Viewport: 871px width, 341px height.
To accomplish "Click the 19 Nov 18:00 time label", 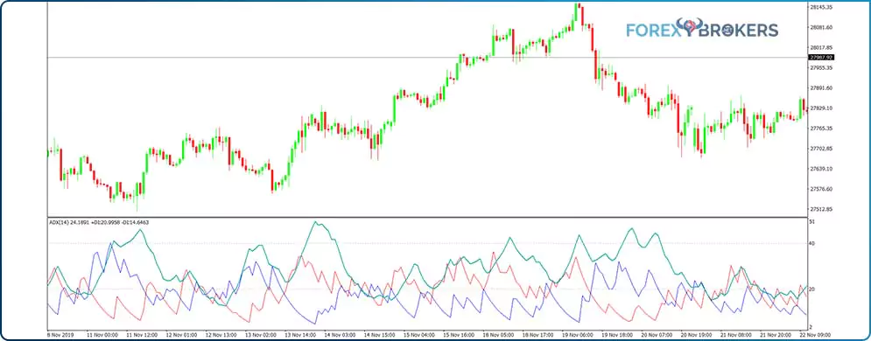I will click(616, 335).
